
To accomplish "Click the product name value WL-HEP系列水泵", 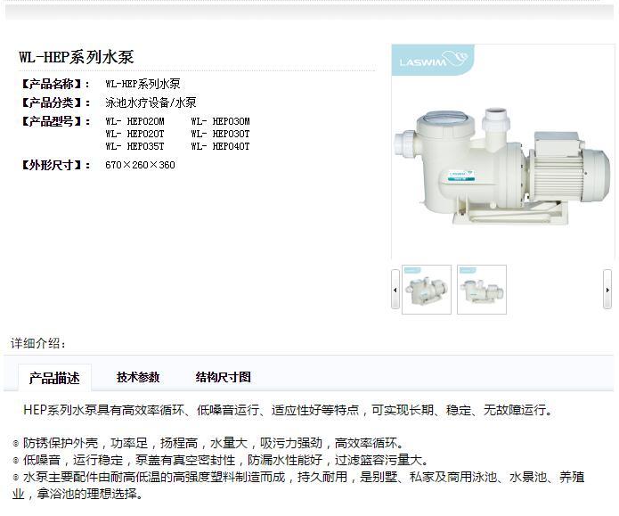I will (143, 84).
